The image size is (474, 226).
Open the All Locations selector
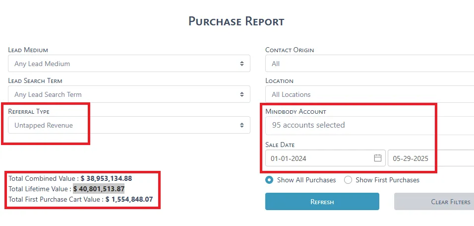tap(370, 94)
